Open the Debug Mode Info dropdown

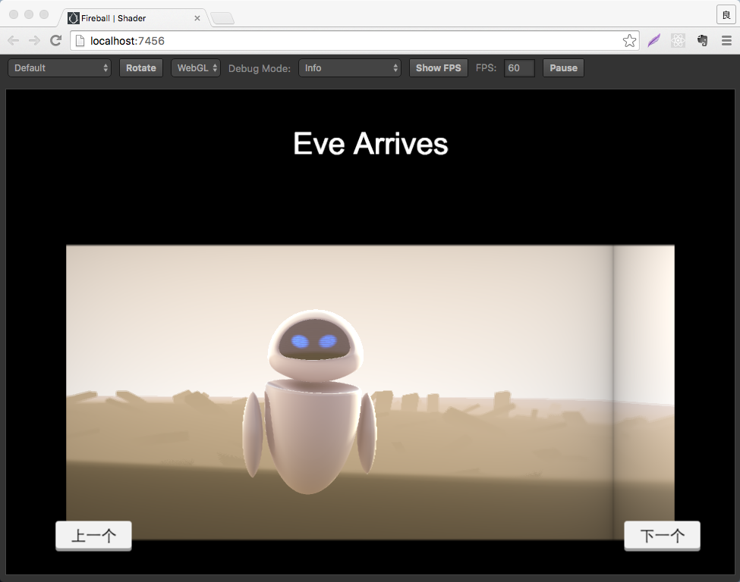point(349,68)
